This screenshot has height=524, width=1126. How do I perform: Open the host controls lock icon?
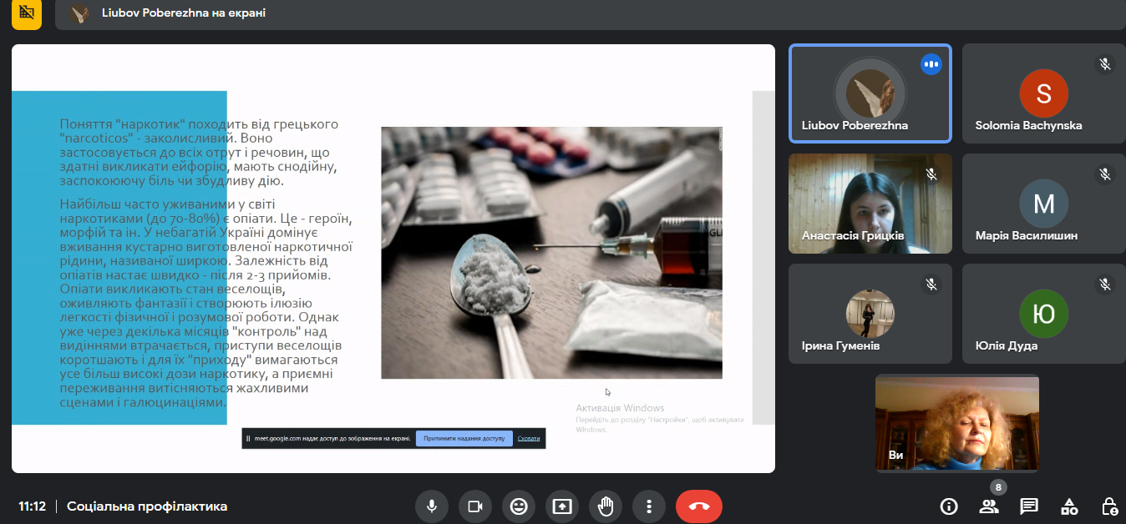[1108, 506]
